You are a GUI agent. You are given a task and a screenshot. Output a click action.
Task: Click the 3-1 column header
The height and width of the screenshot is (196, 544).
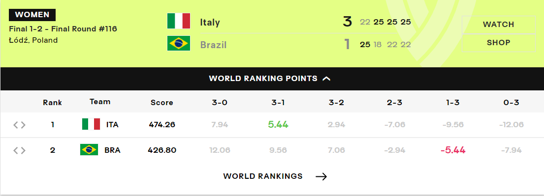278,103
